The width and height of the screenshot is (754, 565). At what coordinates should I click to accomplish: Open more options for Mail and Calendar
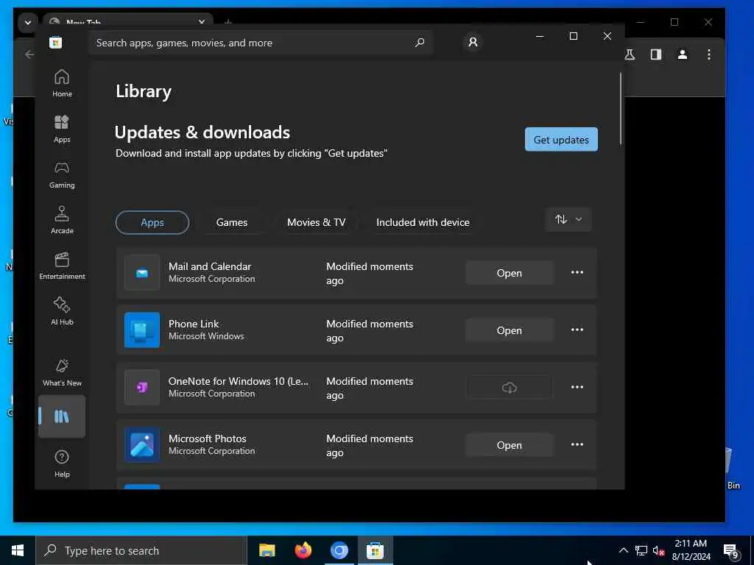pyautogui.click(x=577, y=272)
